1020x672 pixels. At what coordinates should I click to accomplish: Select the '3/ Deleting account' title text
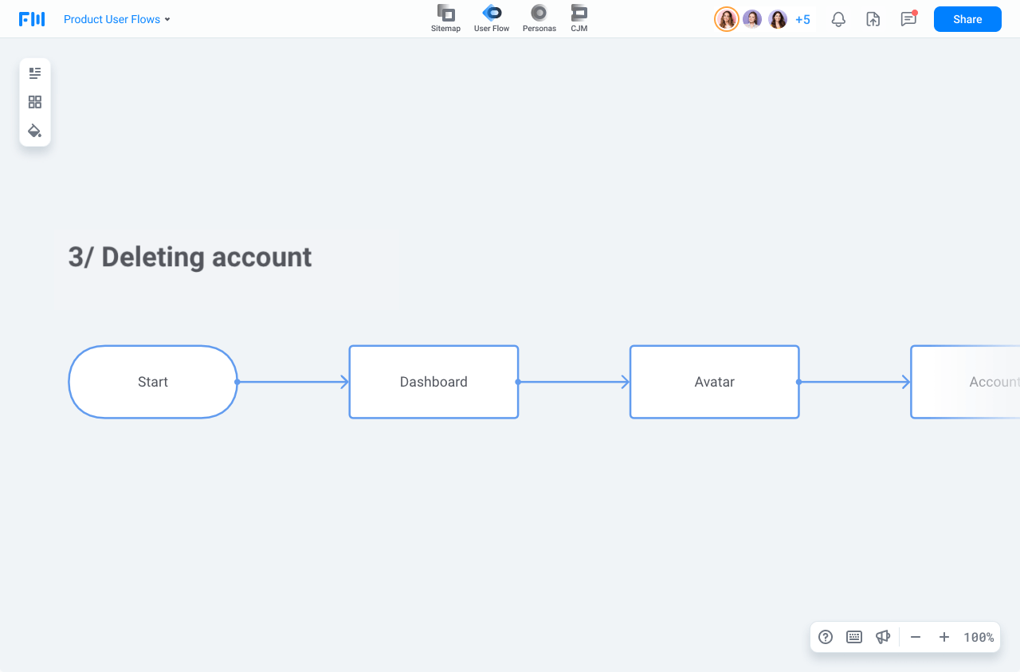pyautogui.click(x=190, y=257)
